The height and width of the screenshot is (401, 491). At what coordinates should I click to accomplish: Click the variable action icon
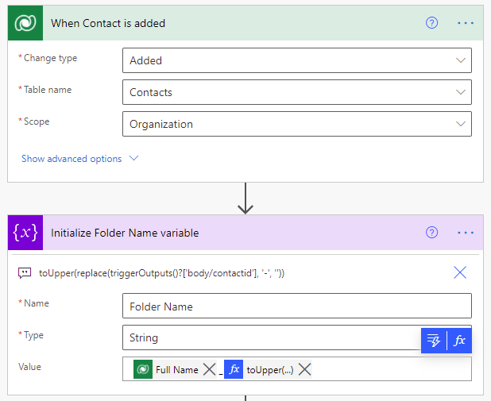click(27, 233)
